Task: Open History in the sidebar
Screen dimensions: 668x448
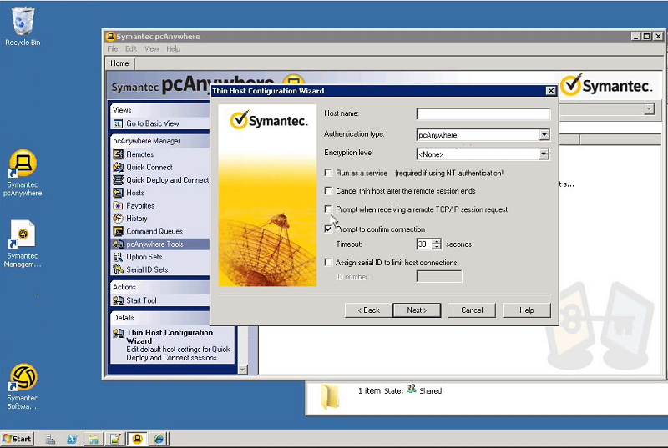Action: coord(137,219)
